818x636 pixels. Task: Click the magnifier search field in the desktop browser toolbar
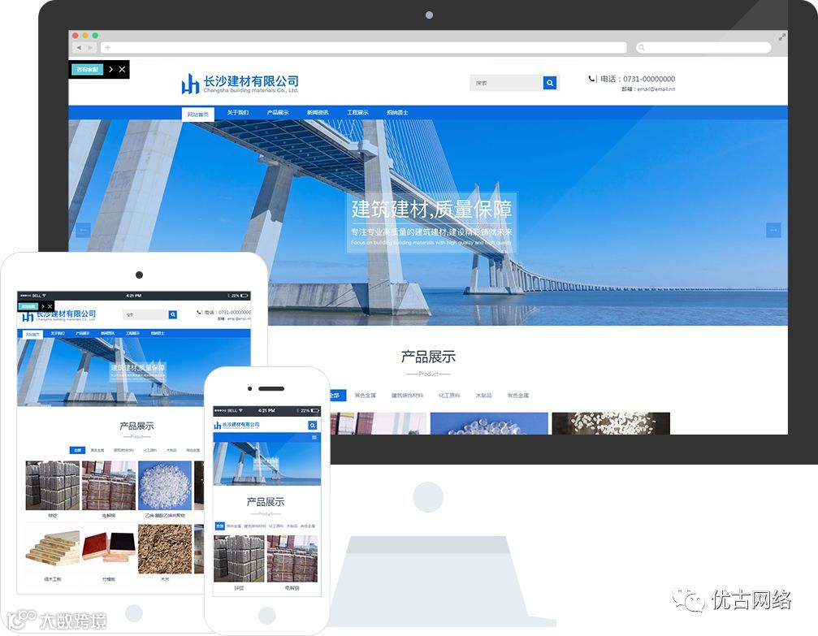703,47
